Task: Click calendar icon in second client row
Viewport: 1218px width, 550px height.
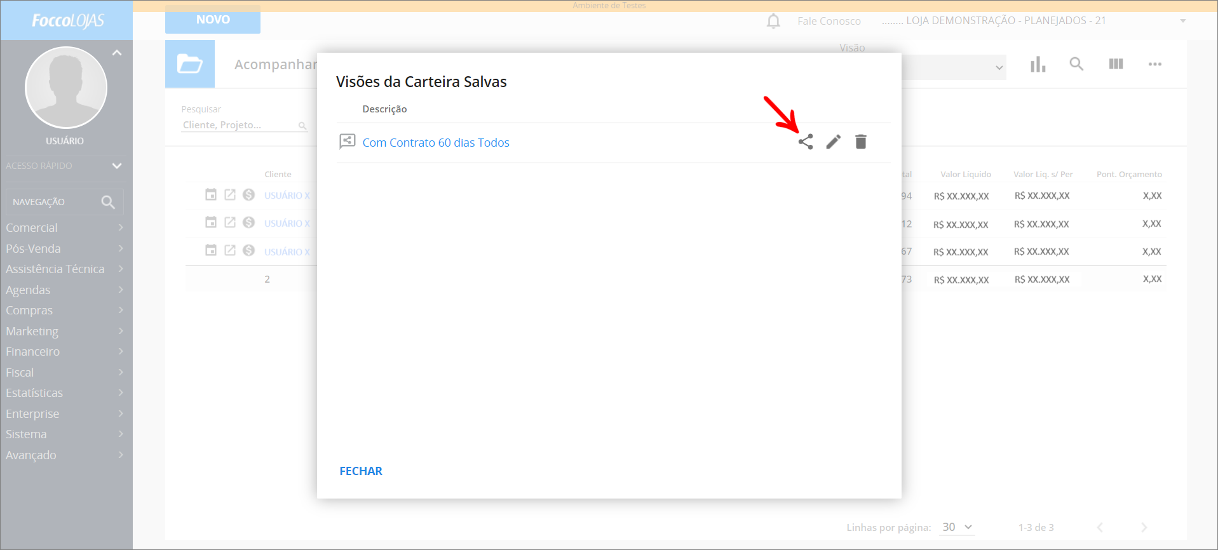Action: pos(211,222)
